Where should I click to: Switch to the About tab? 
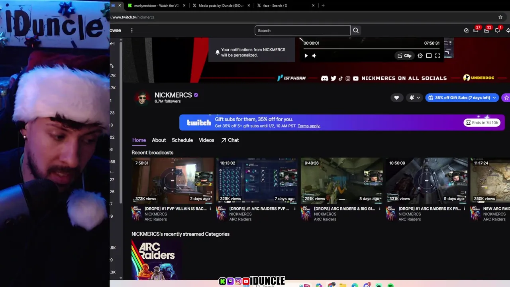[159, 140]
